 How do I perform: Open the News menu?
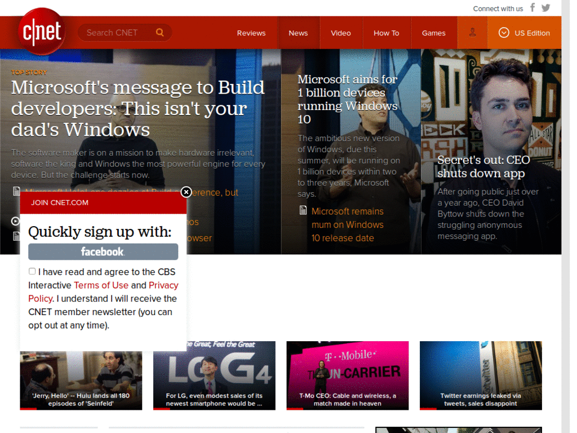298,33
